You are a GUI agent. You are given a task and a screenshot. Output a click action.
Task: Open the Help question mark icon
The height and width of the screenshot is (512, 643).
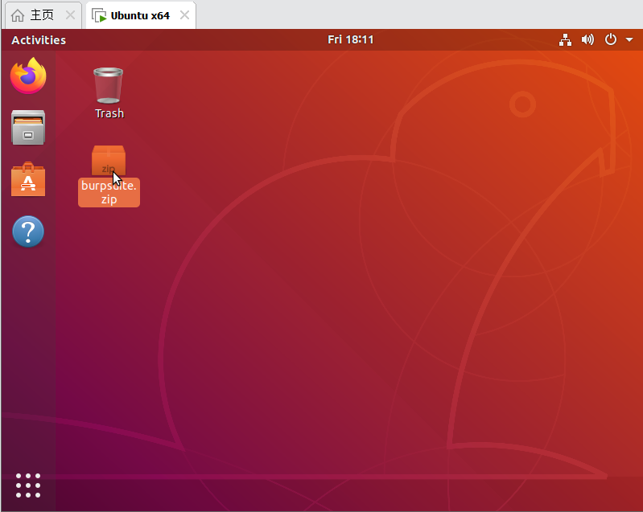[28, 231]
